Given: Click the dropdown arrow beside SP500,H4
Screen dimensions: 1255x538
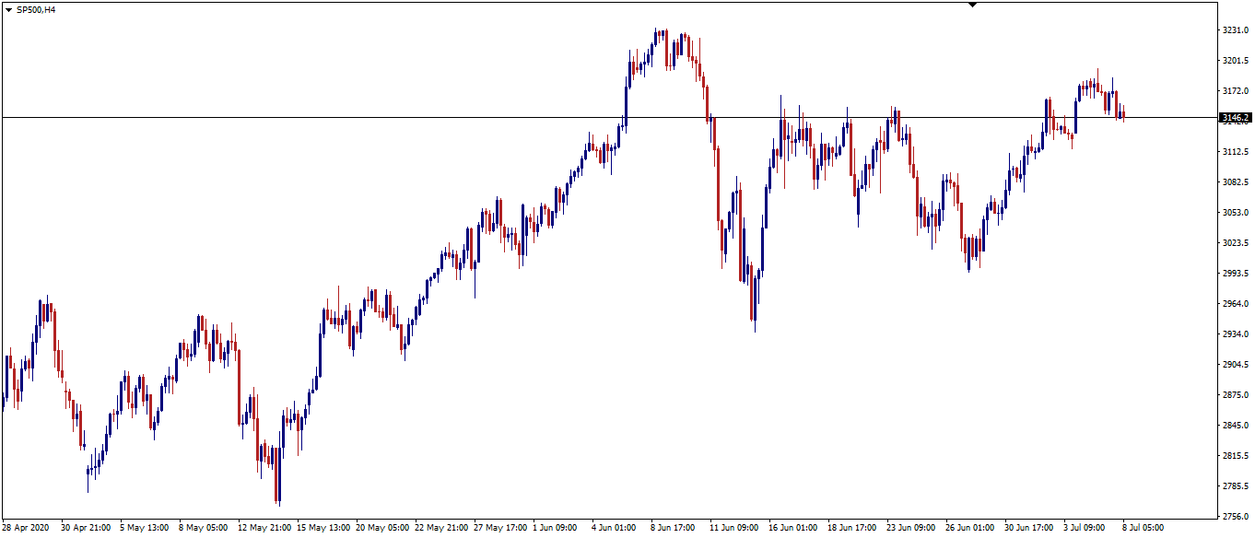Looking at the screenshot, I should click(x=8, y=9).
